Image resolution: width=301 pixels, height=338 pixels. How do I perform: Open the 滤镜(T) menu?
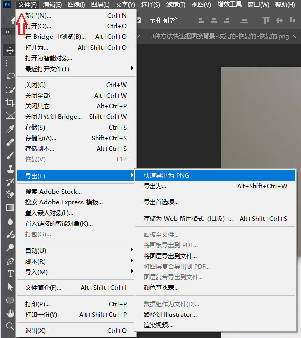tap(176, 5)
